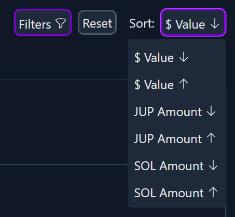Click up arrow next to JUP Amount
235x217 pixels.
point(211,138)
